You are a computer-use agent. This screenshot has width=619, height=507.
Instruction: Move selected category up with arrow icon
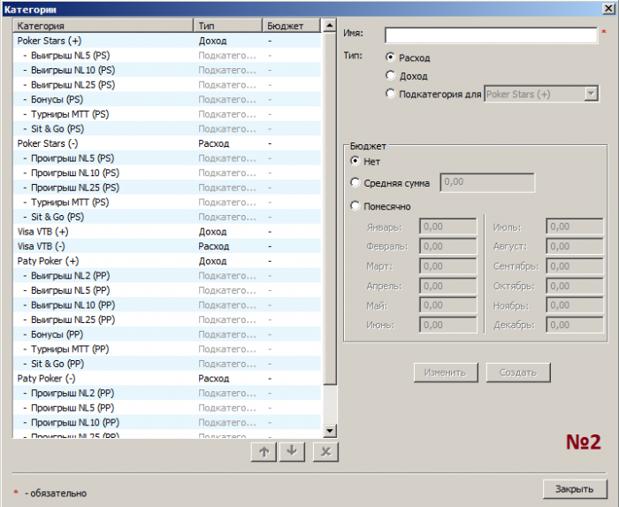pos(264,451)
